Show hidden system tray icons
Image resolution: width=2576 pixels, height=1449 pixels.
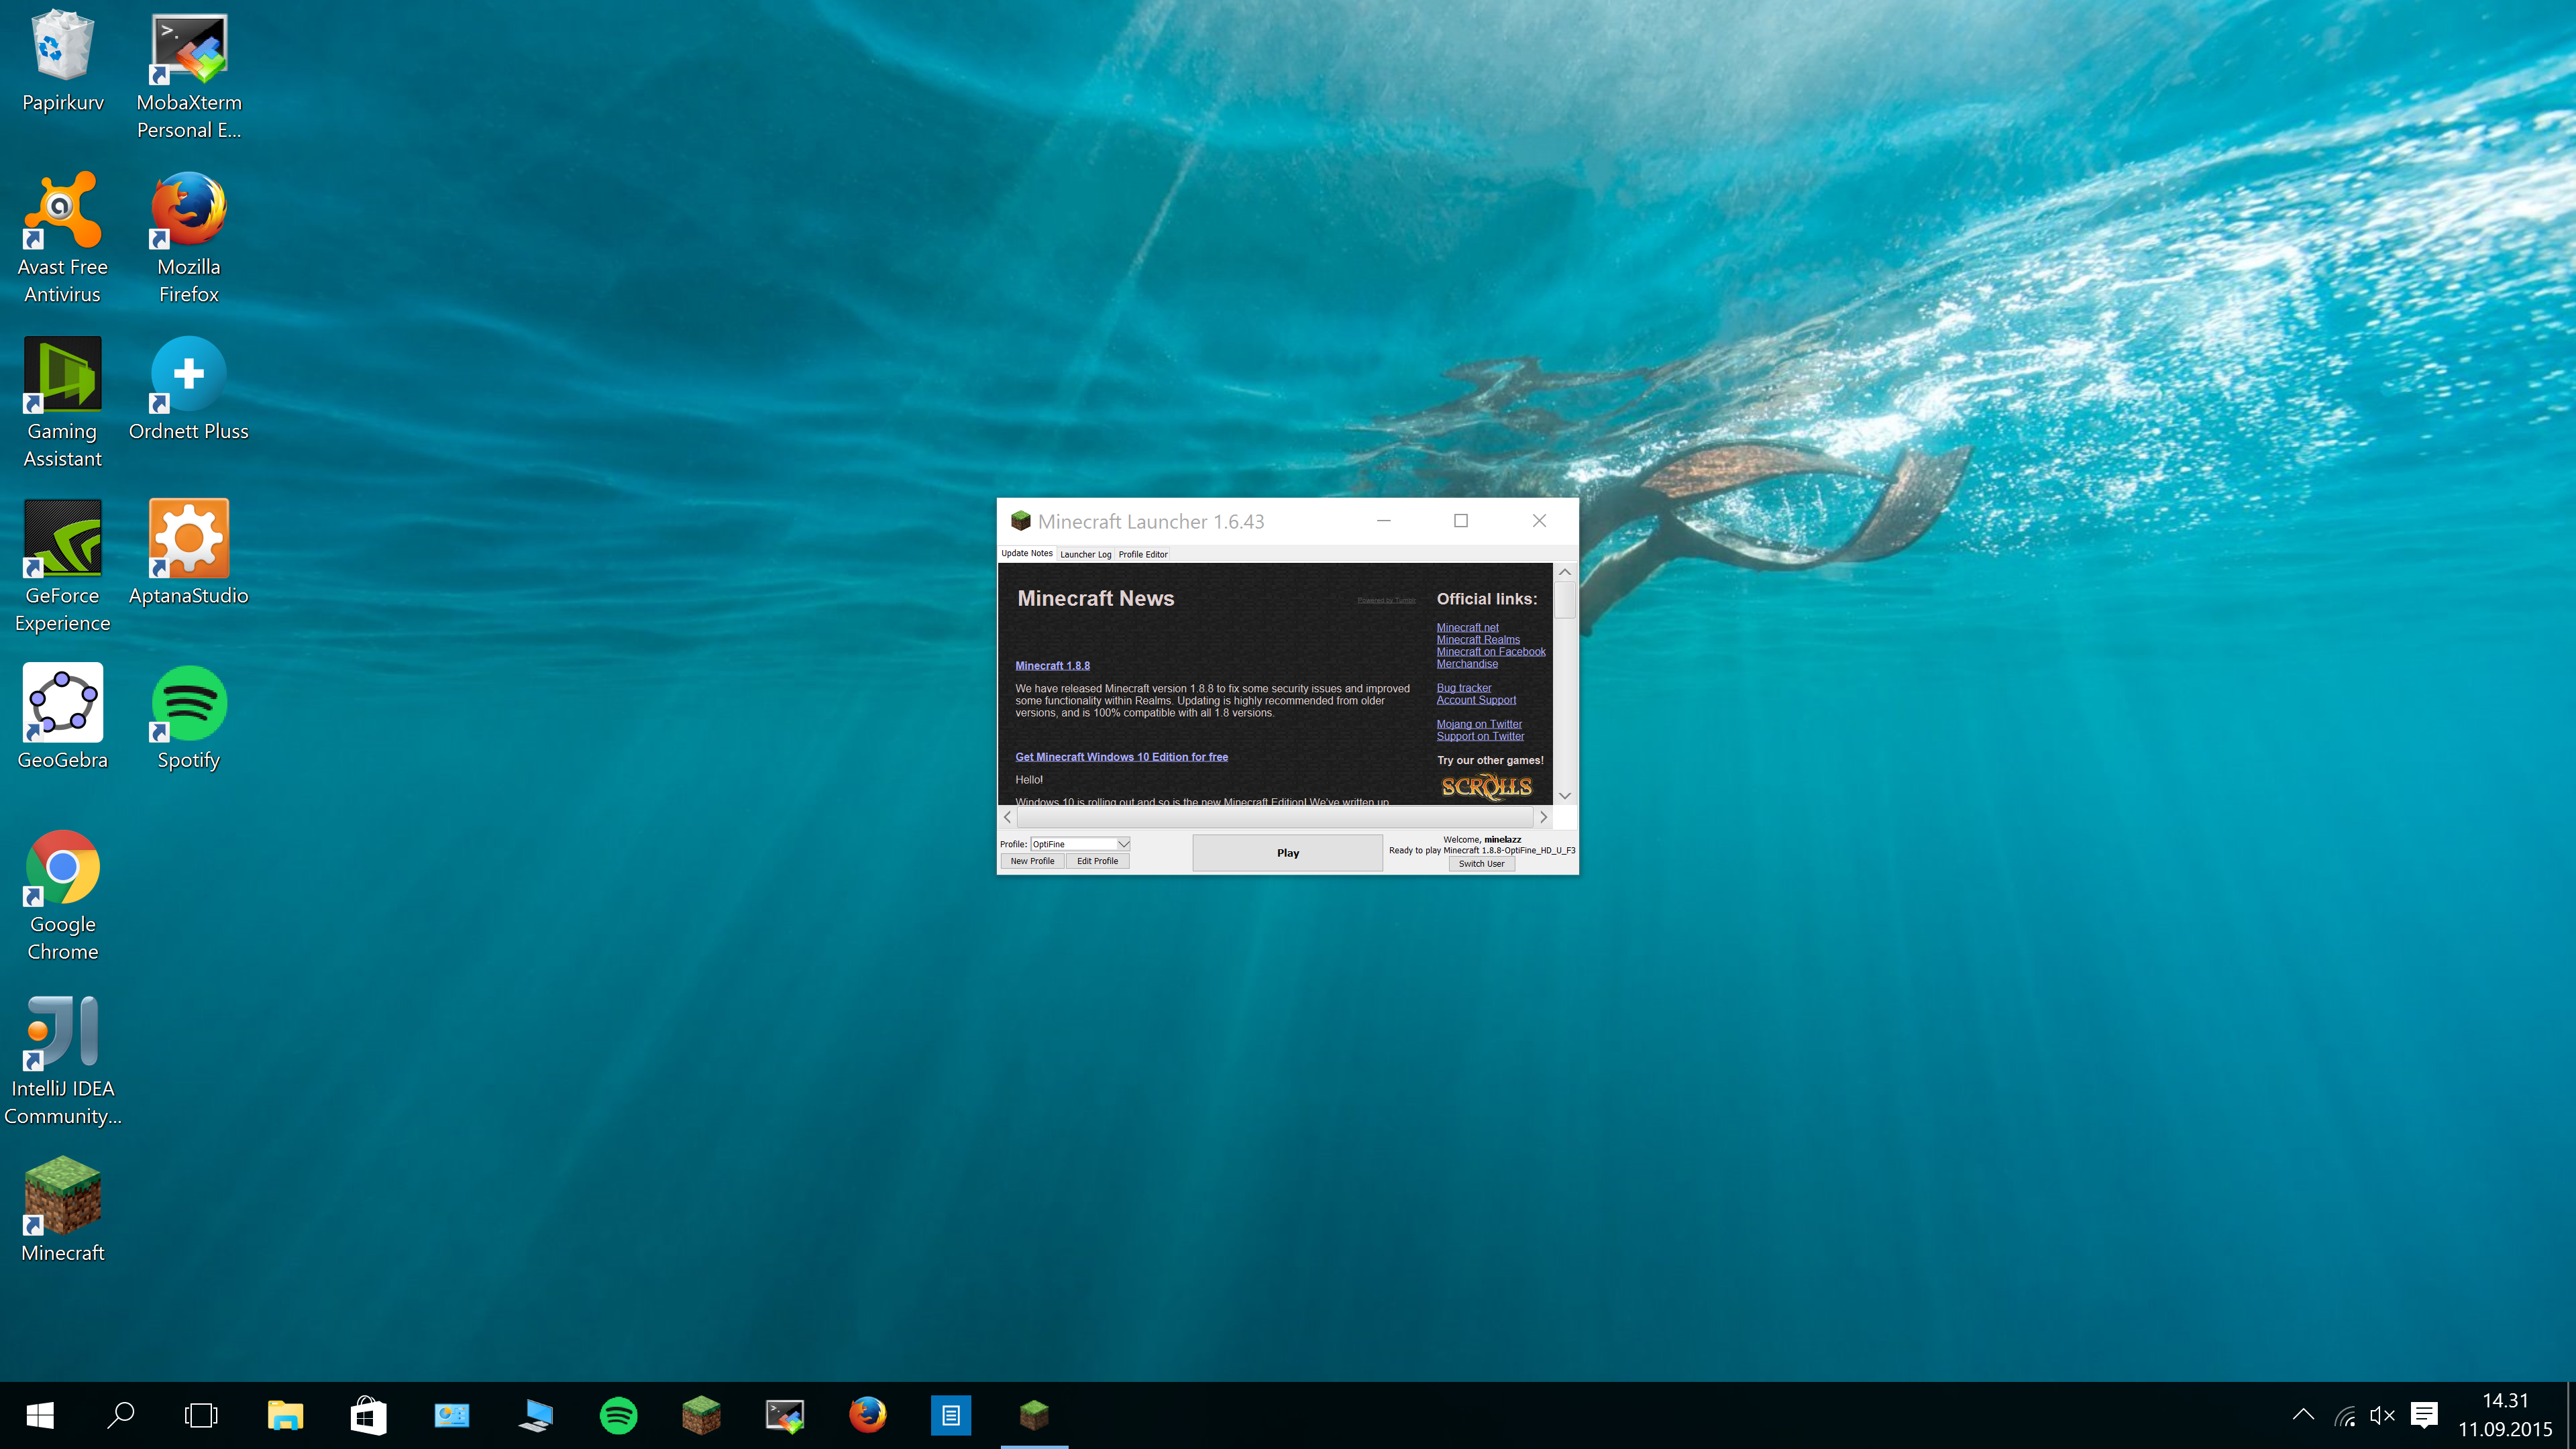coord(2303,1415)
